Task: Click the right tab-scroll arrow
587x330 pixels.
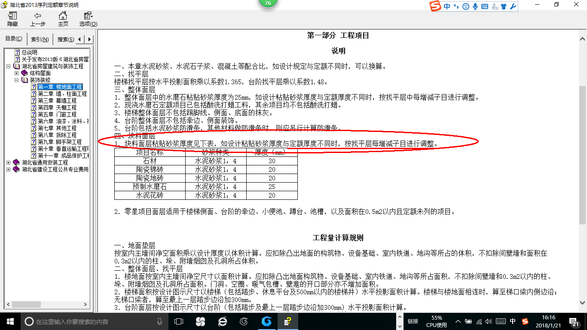Action: 89,40
